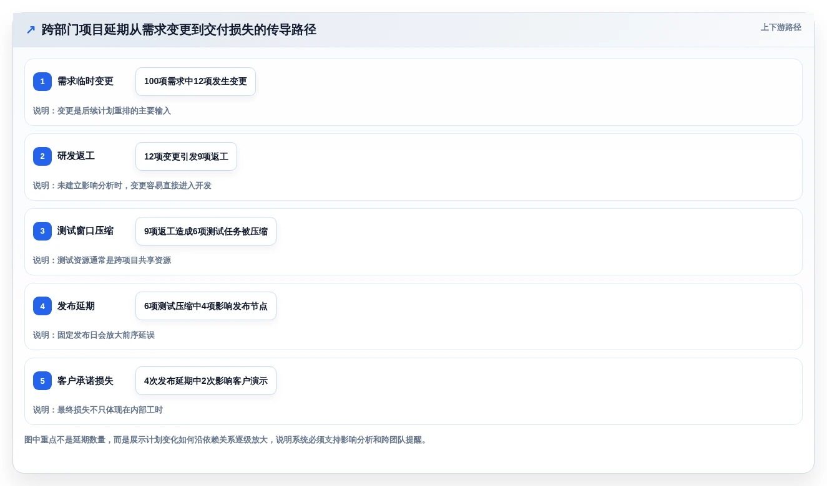Click the footer summary starting 图中重点不是延期数量

(x=227, y=440)
